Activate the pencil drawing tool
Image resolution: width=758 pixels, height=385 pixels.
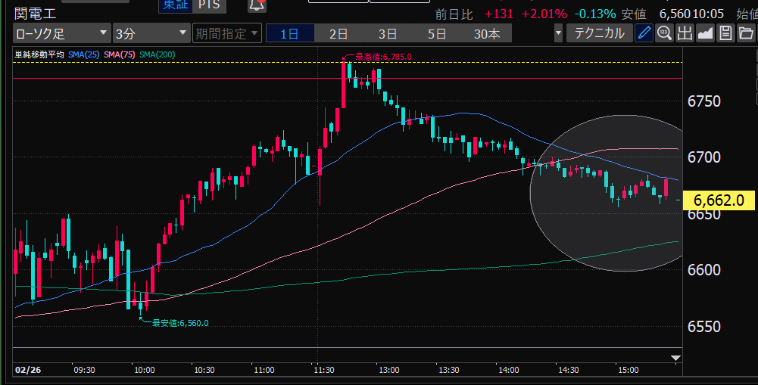click(x=644, y=33)
